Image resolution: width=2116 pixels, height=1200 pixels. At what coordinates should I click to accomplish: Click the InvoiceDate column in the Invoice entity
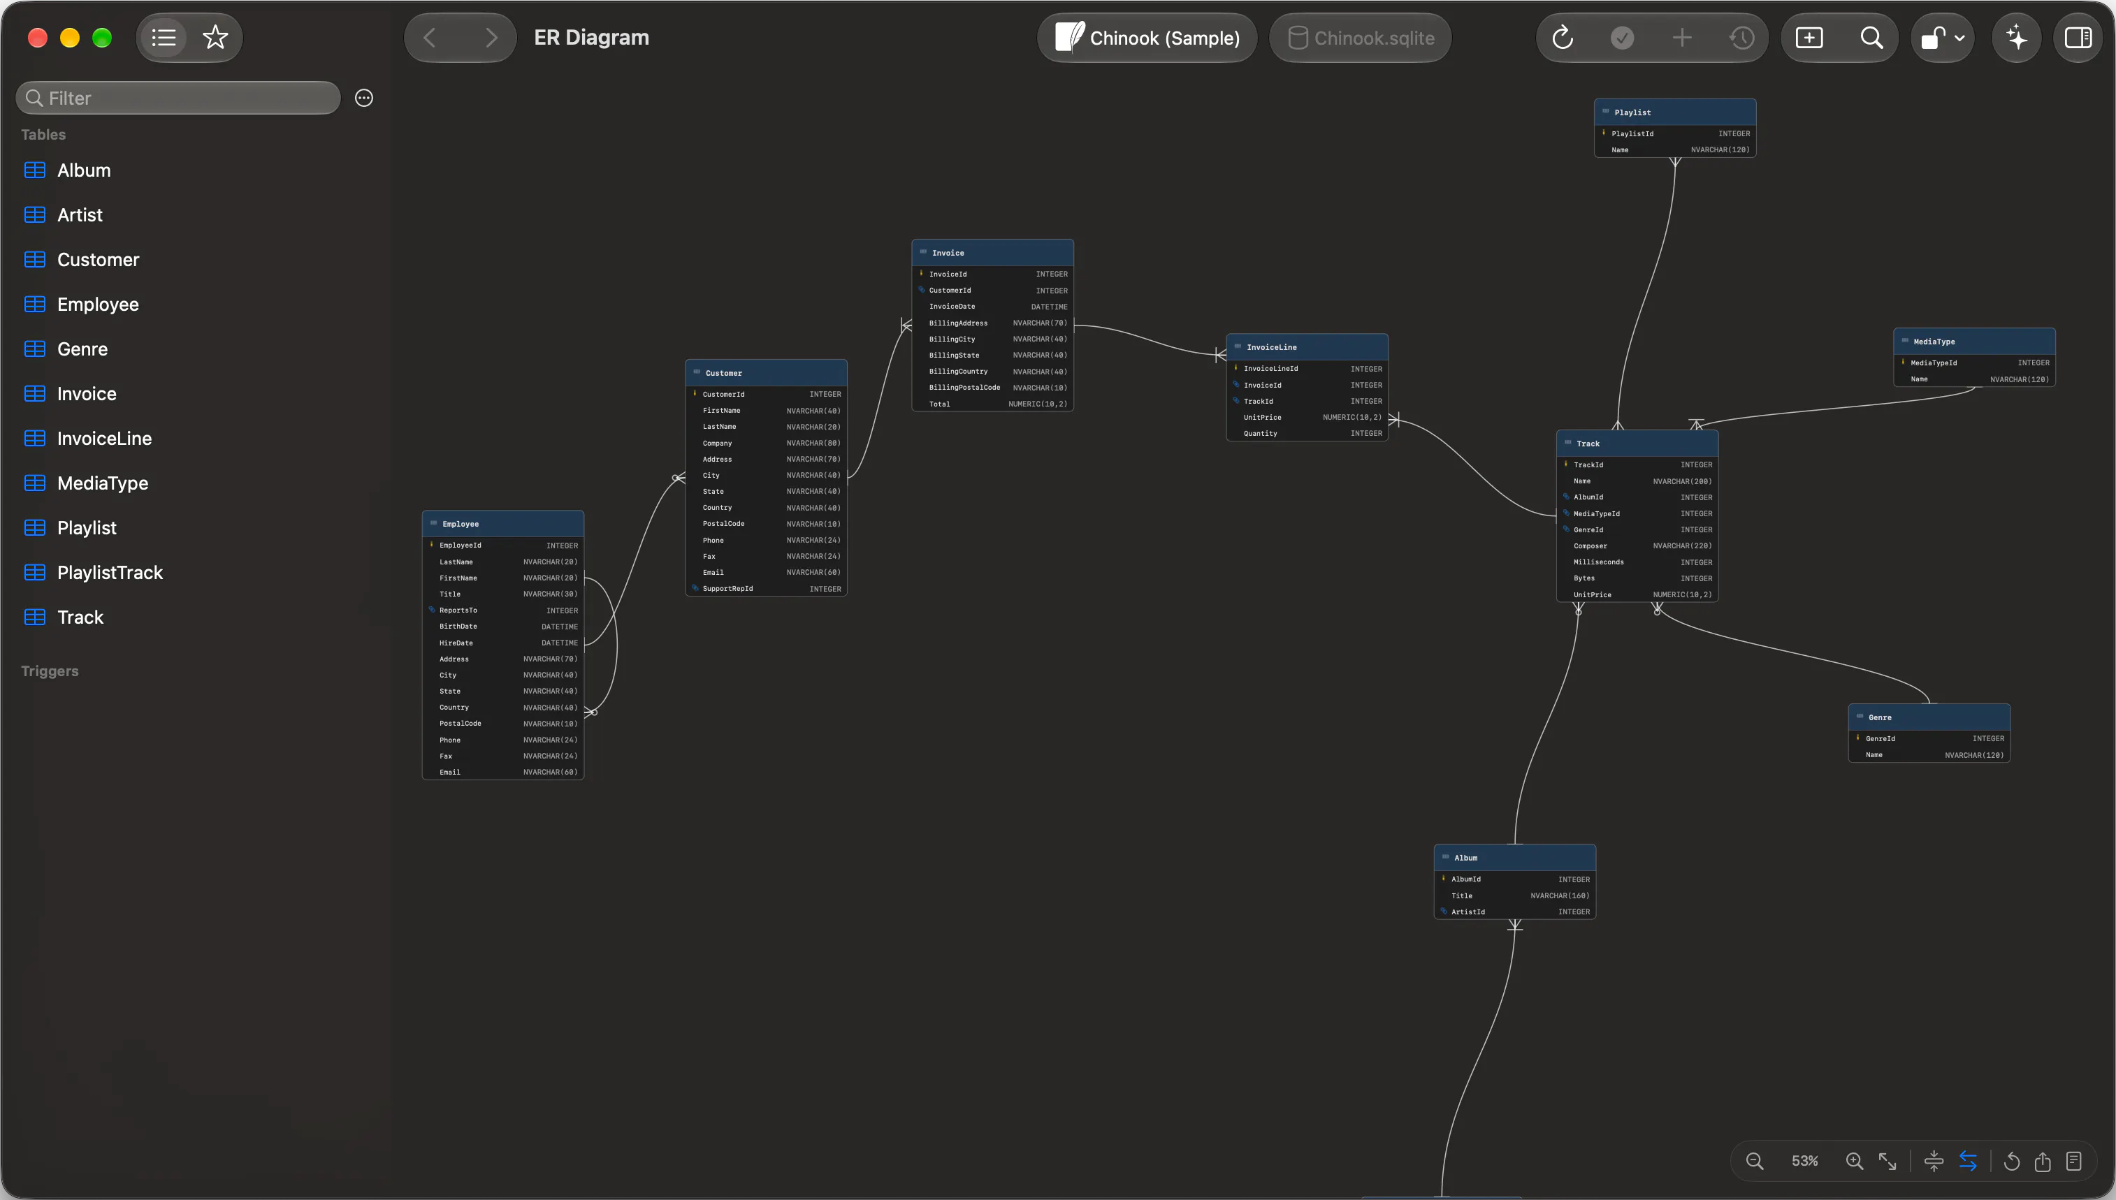point(992,307)
